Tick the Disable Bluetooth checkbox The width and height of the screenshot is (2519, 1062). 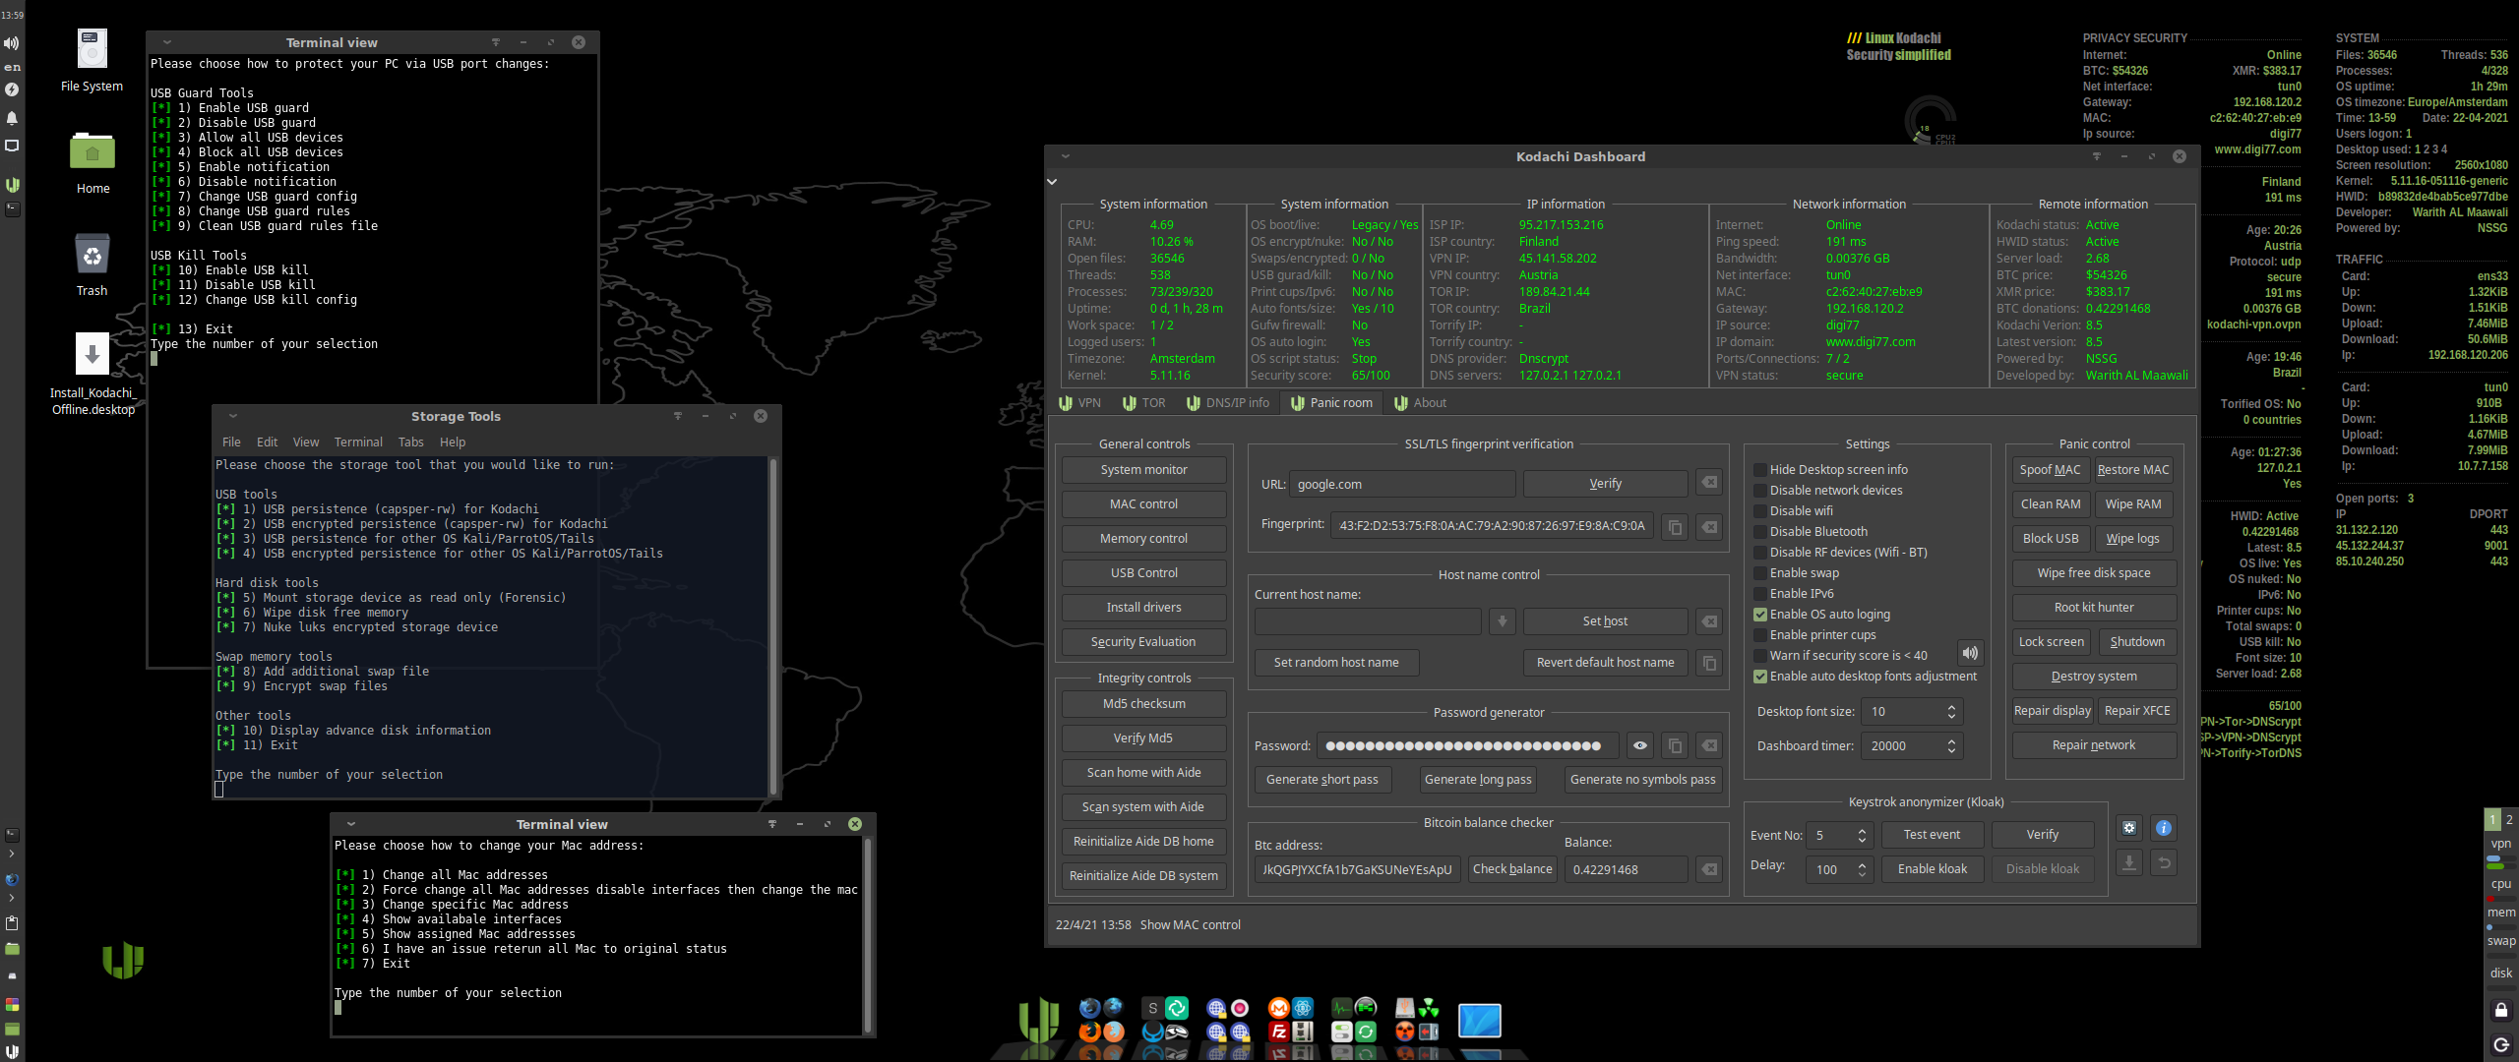pos(1760,532)
